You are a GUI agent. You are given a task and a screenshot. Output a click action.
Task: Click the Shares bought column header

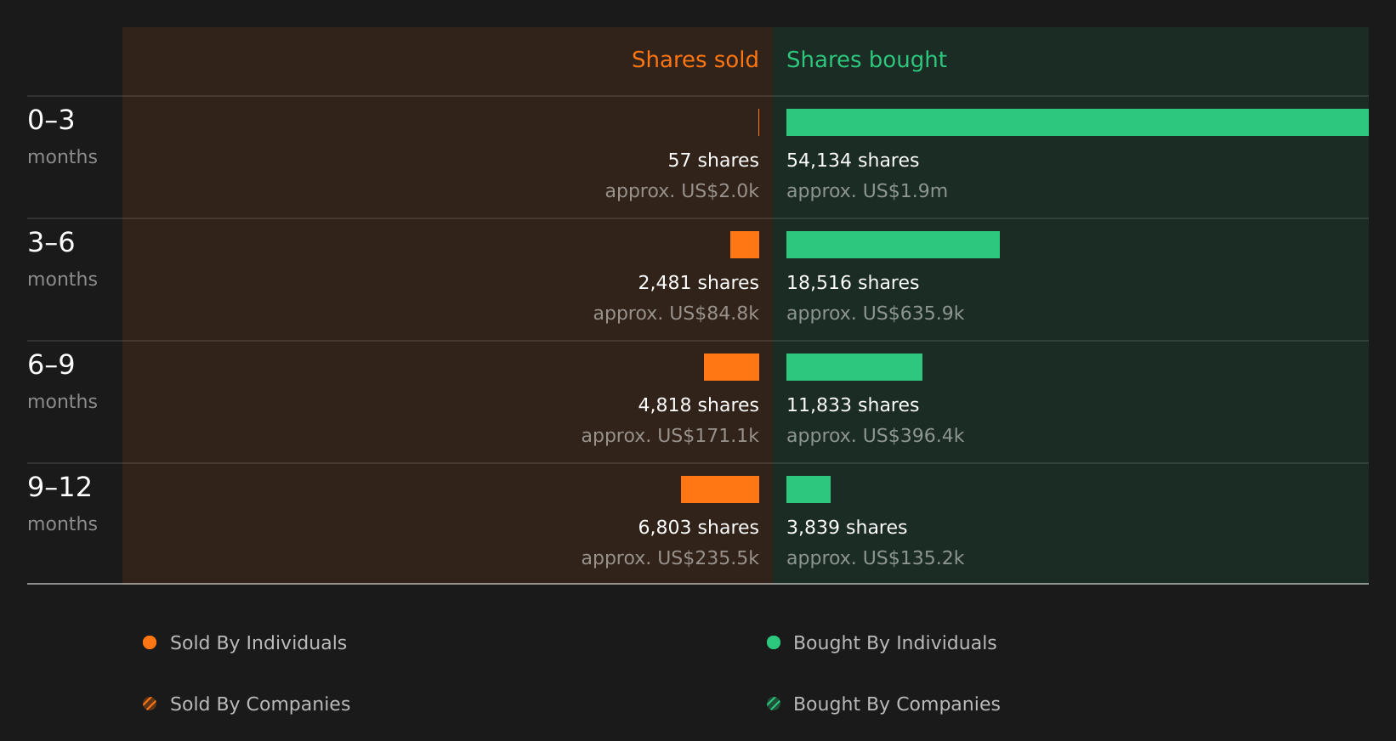tap(866, 60)
